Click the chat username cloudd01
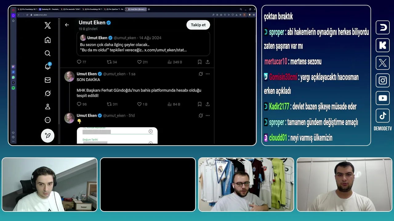The height and width of the screenshot is (221, 394). point(278,138)
